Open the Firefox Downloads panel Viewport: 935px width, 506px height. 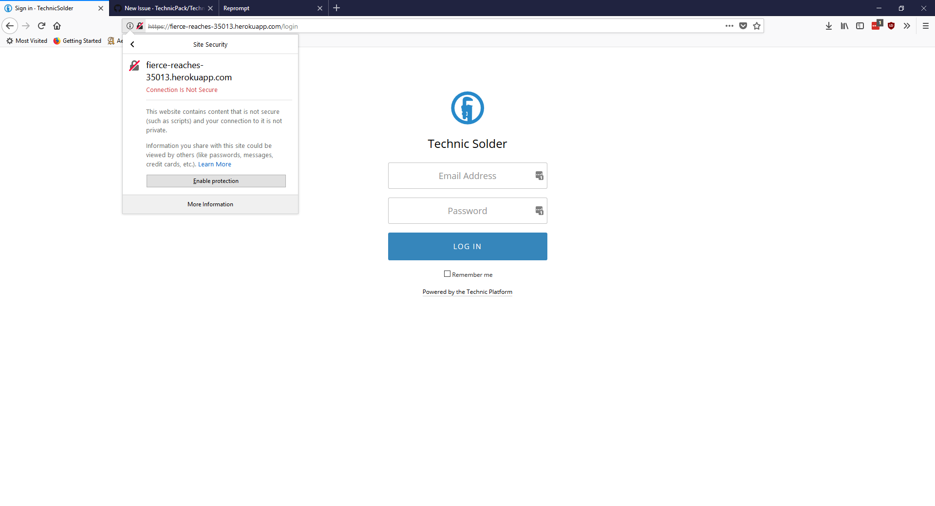[x=829, y=26]
